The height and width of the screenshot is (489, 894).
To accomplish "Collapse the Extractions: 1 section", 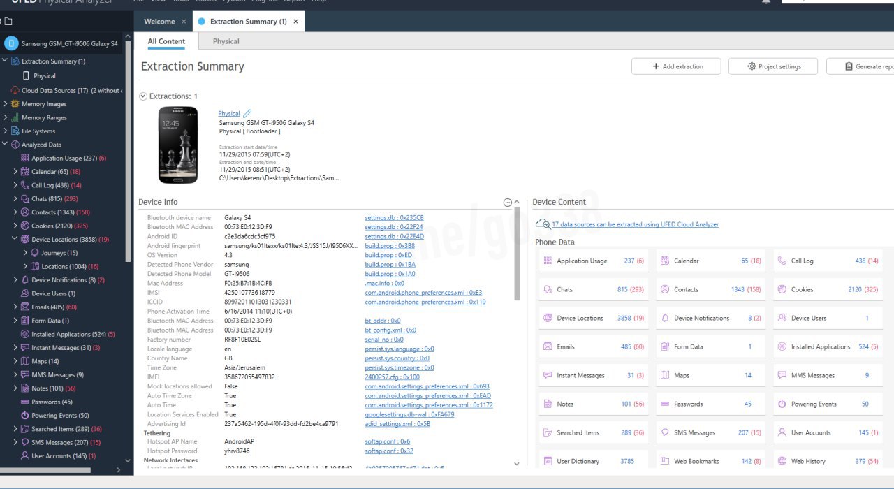I will pos(143,96).
